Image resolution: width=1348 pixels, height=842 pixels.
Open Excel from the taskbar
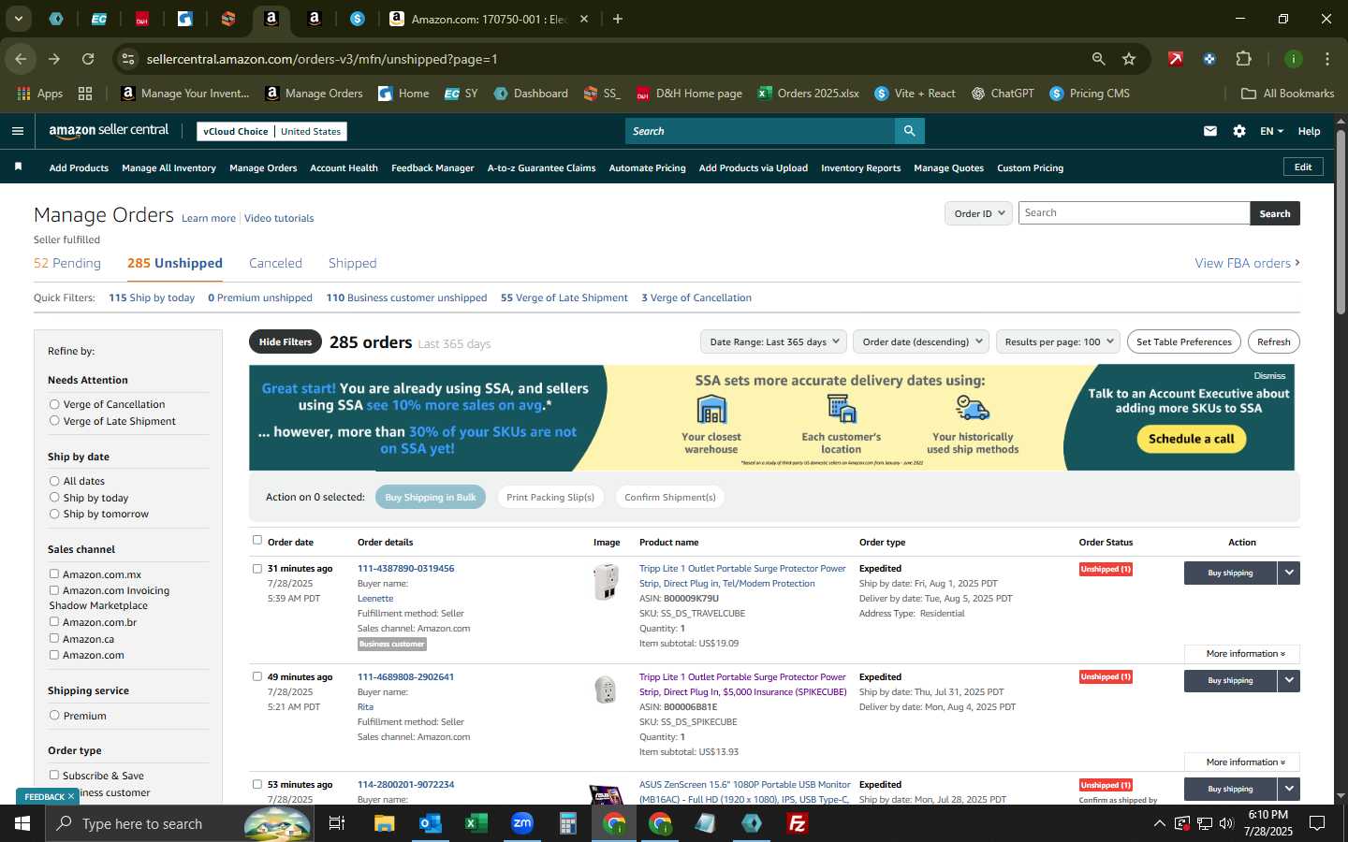point(476,823)
